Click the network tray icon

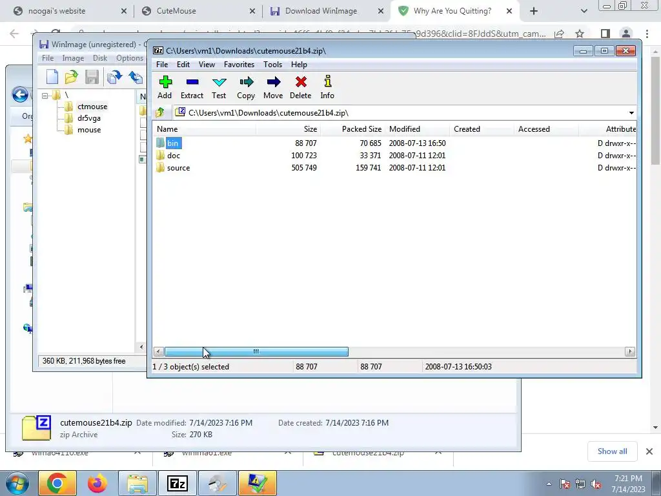coord(580,484)
